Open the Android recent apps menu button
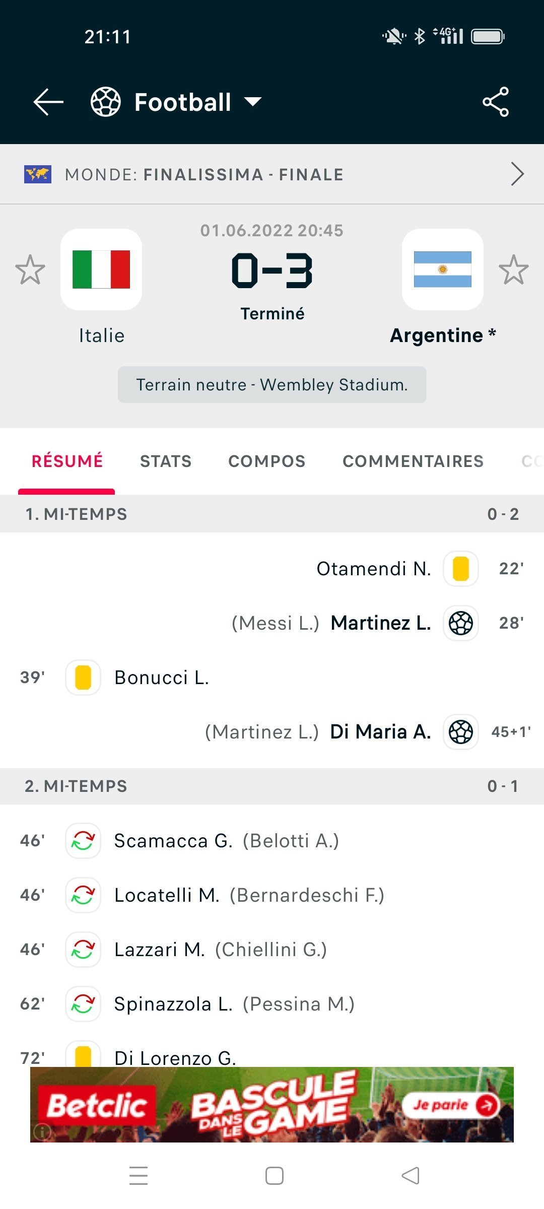This screenshot has width=544, height=1209. (x=139, y=1176)
